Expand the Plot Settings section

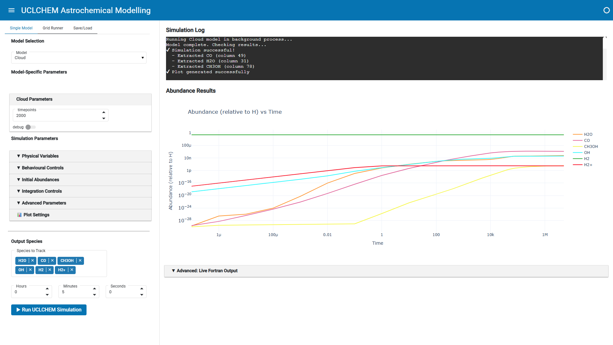pyautogui.click(x=80, y=215)
